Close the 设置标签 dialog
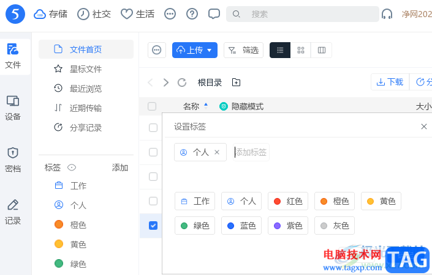The width and height of the screenshot is (432, 275). pyautogui.click(x=424, y=127)
